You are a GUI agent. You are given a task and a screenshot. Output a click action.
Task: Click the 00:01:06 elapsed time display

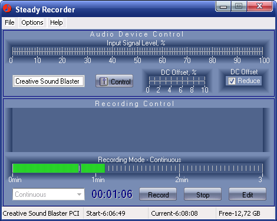pyautogui.click(x=112, y=194)
